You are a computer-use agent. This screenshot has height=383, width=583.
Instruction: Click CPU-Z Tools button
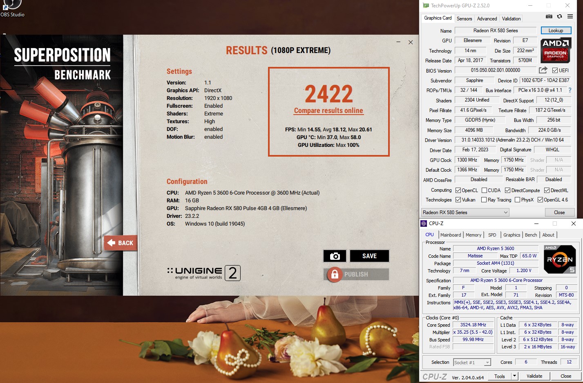coord(500,376)
